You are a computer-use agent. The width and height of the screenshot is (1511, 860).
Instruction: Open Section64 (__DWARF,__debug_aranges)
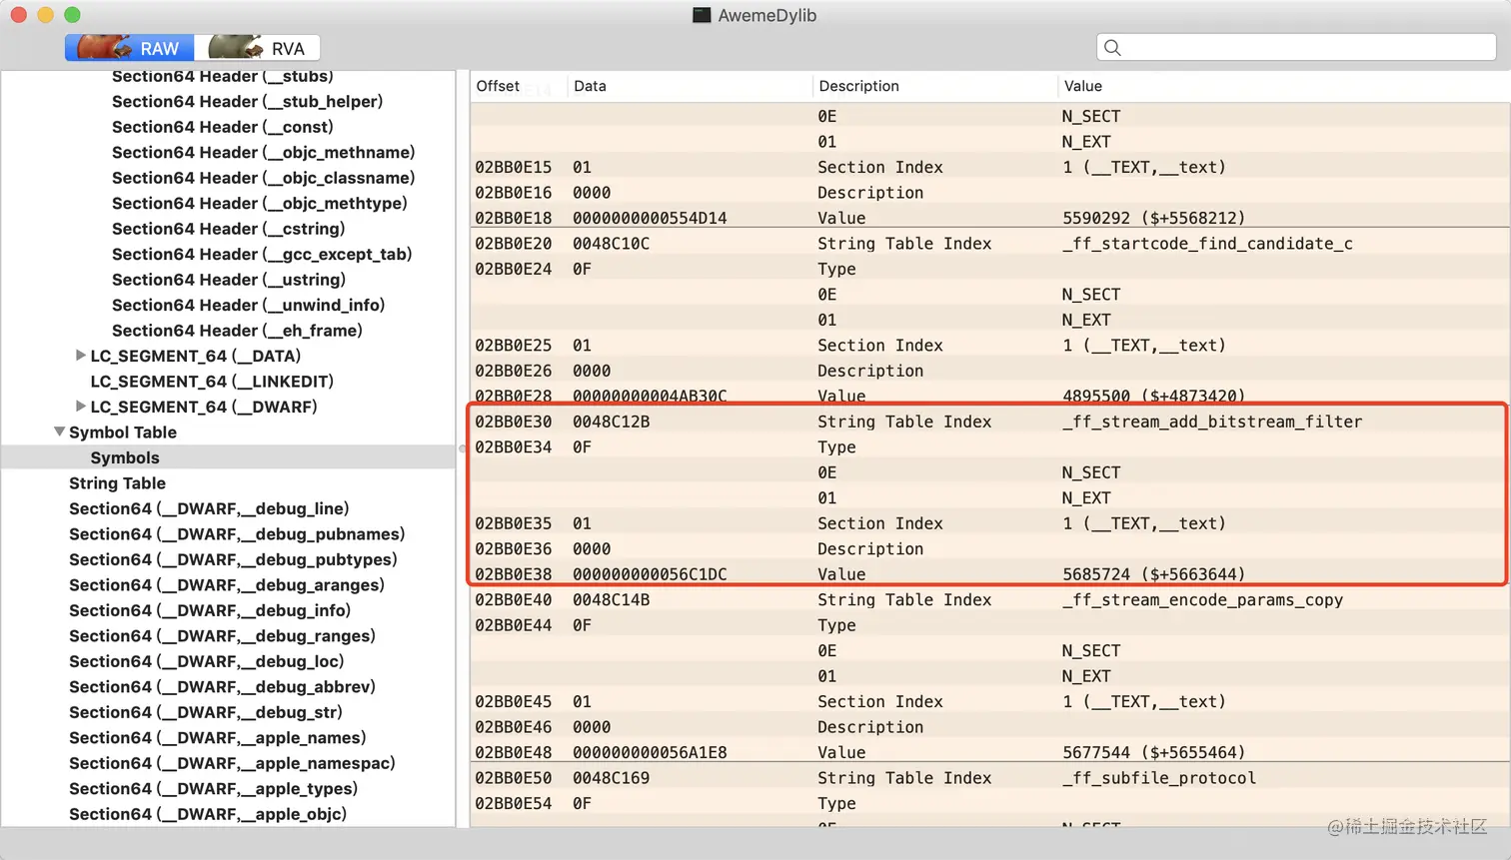pyautogui.click(x=227, y=585)
